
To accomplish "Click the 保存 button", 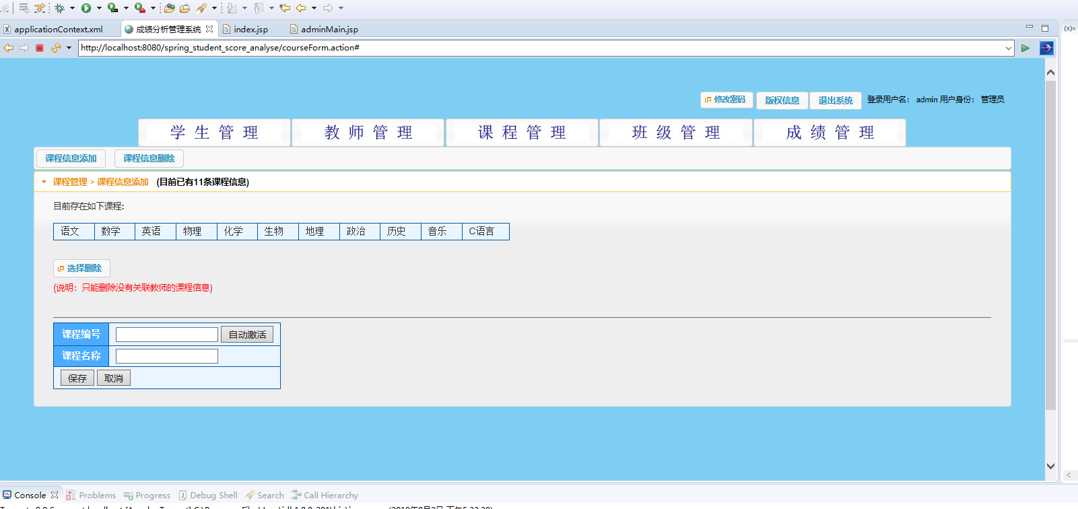I will tap(77, 378).
